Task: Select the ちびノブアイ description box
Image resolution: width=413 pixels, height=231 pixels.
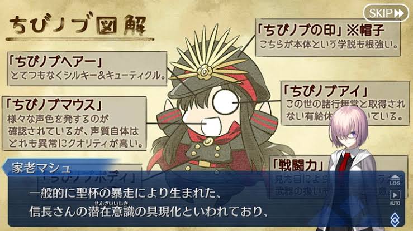Action: tap(344, 103)
